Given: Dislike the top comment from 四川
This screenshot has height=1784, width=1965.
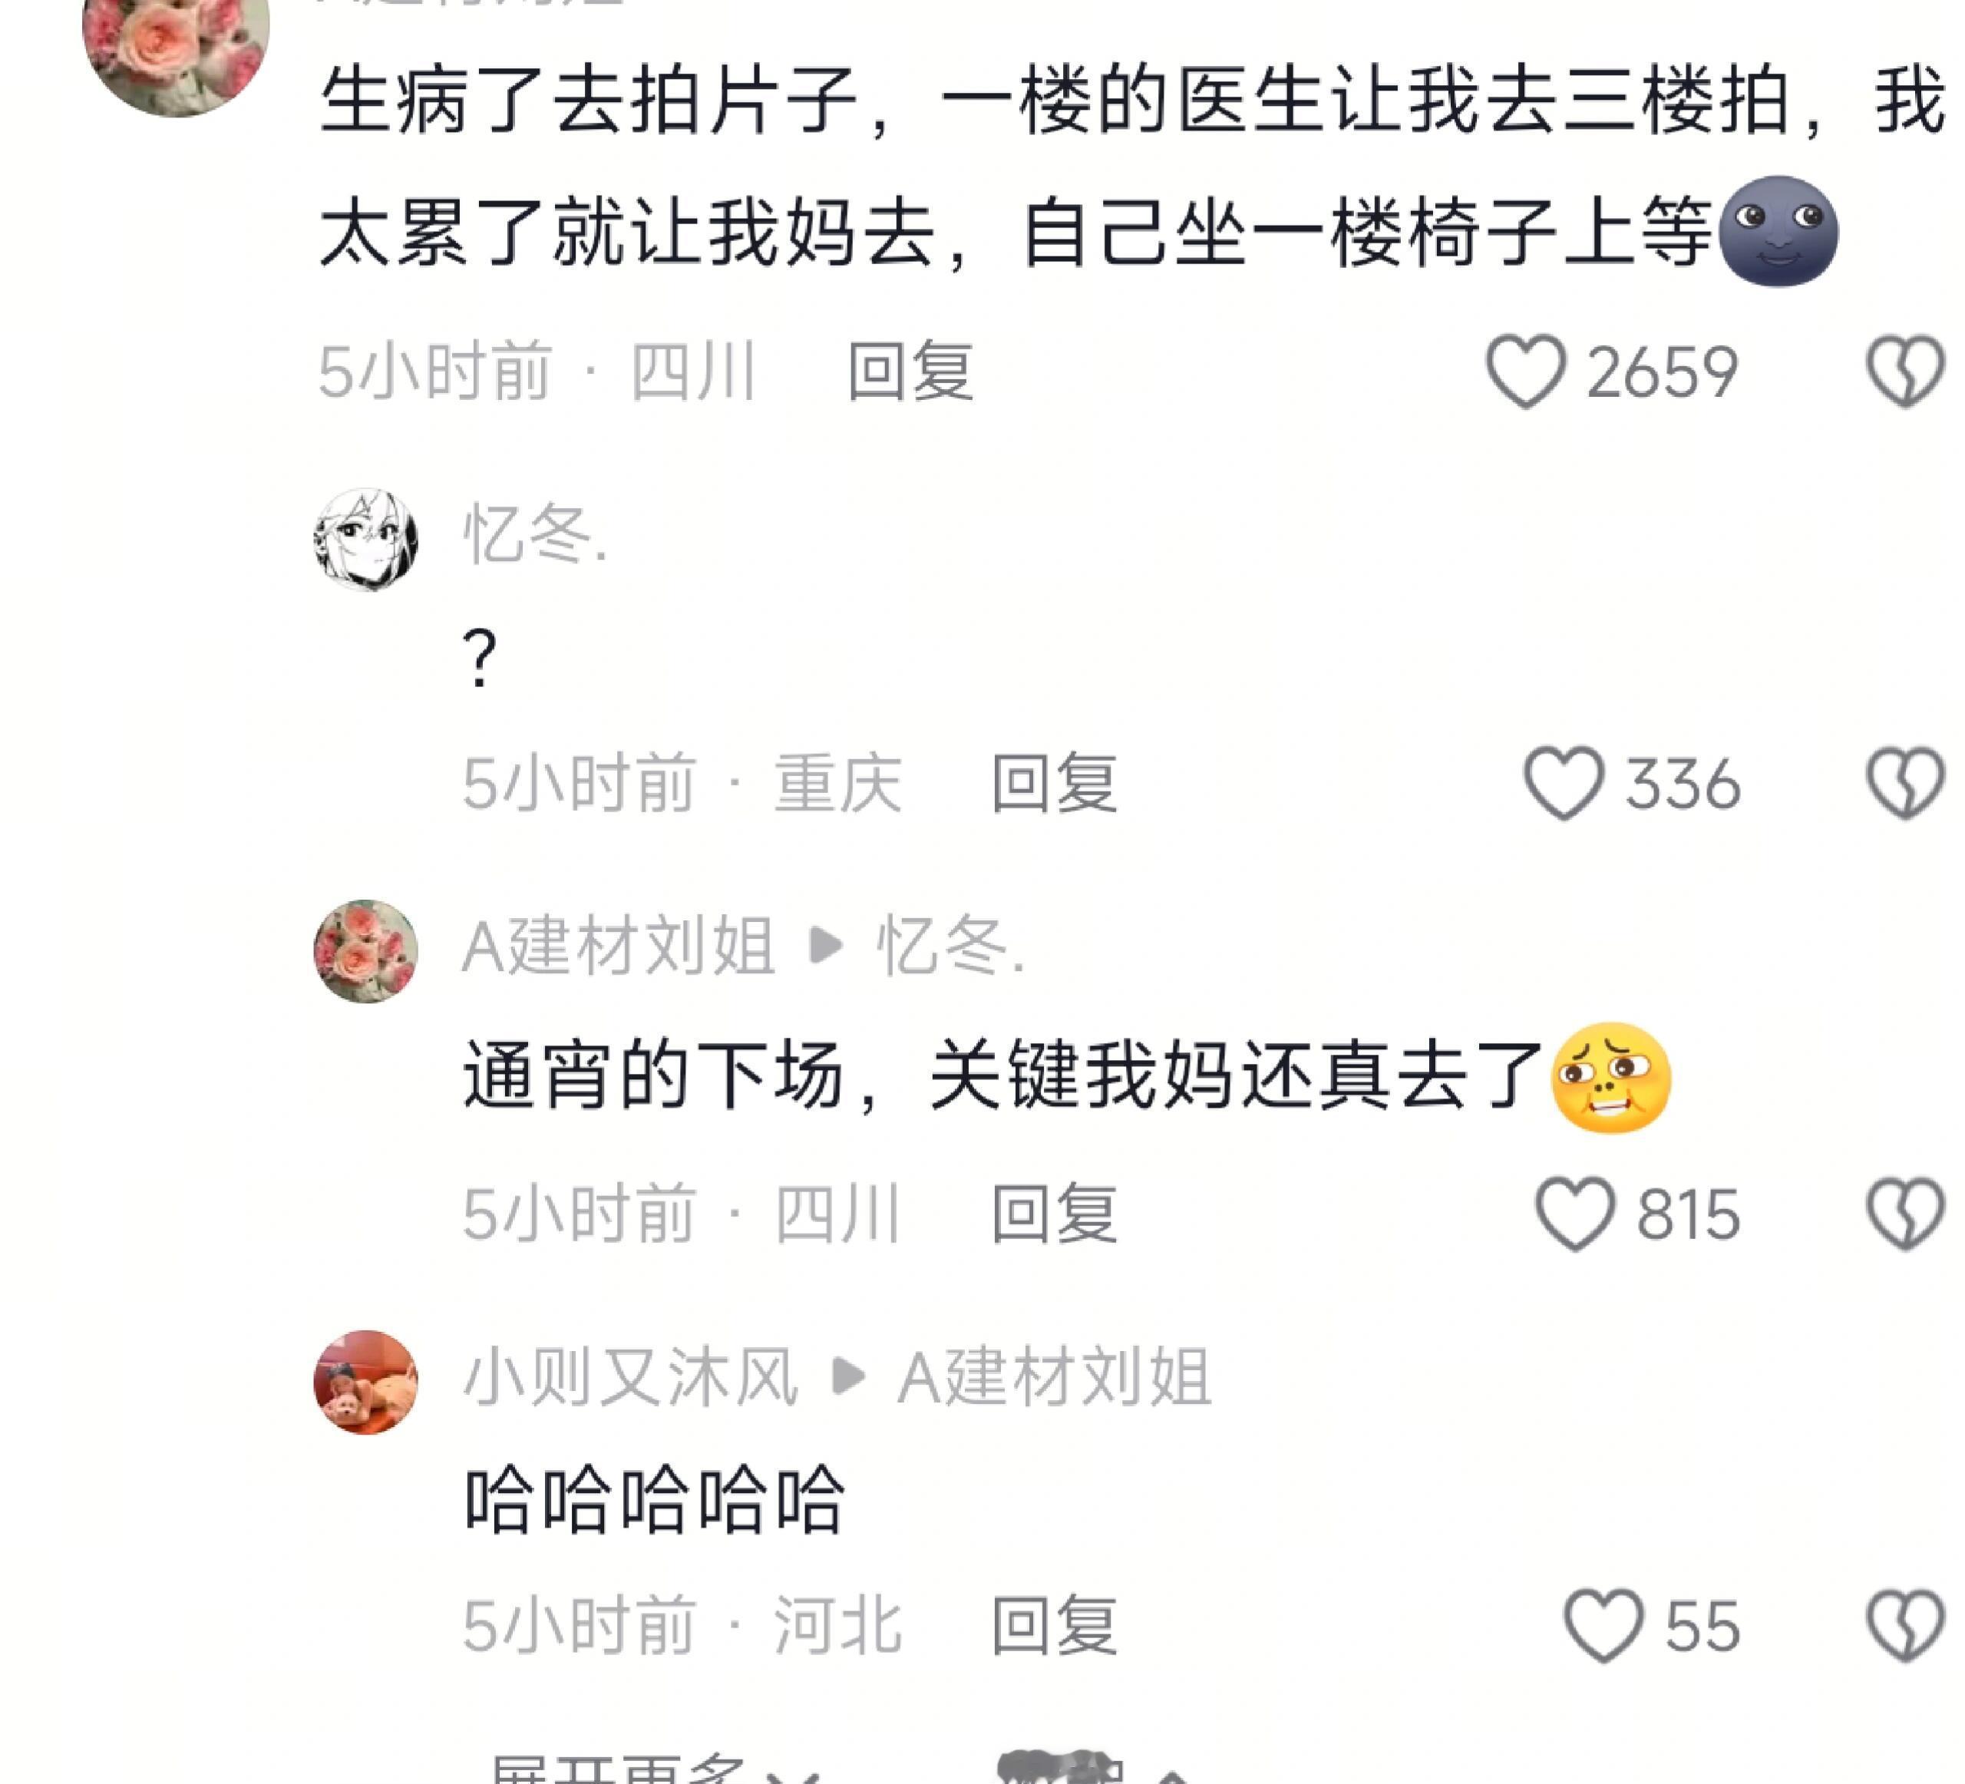Looking at the screenshot, I should click(1906, 371).
